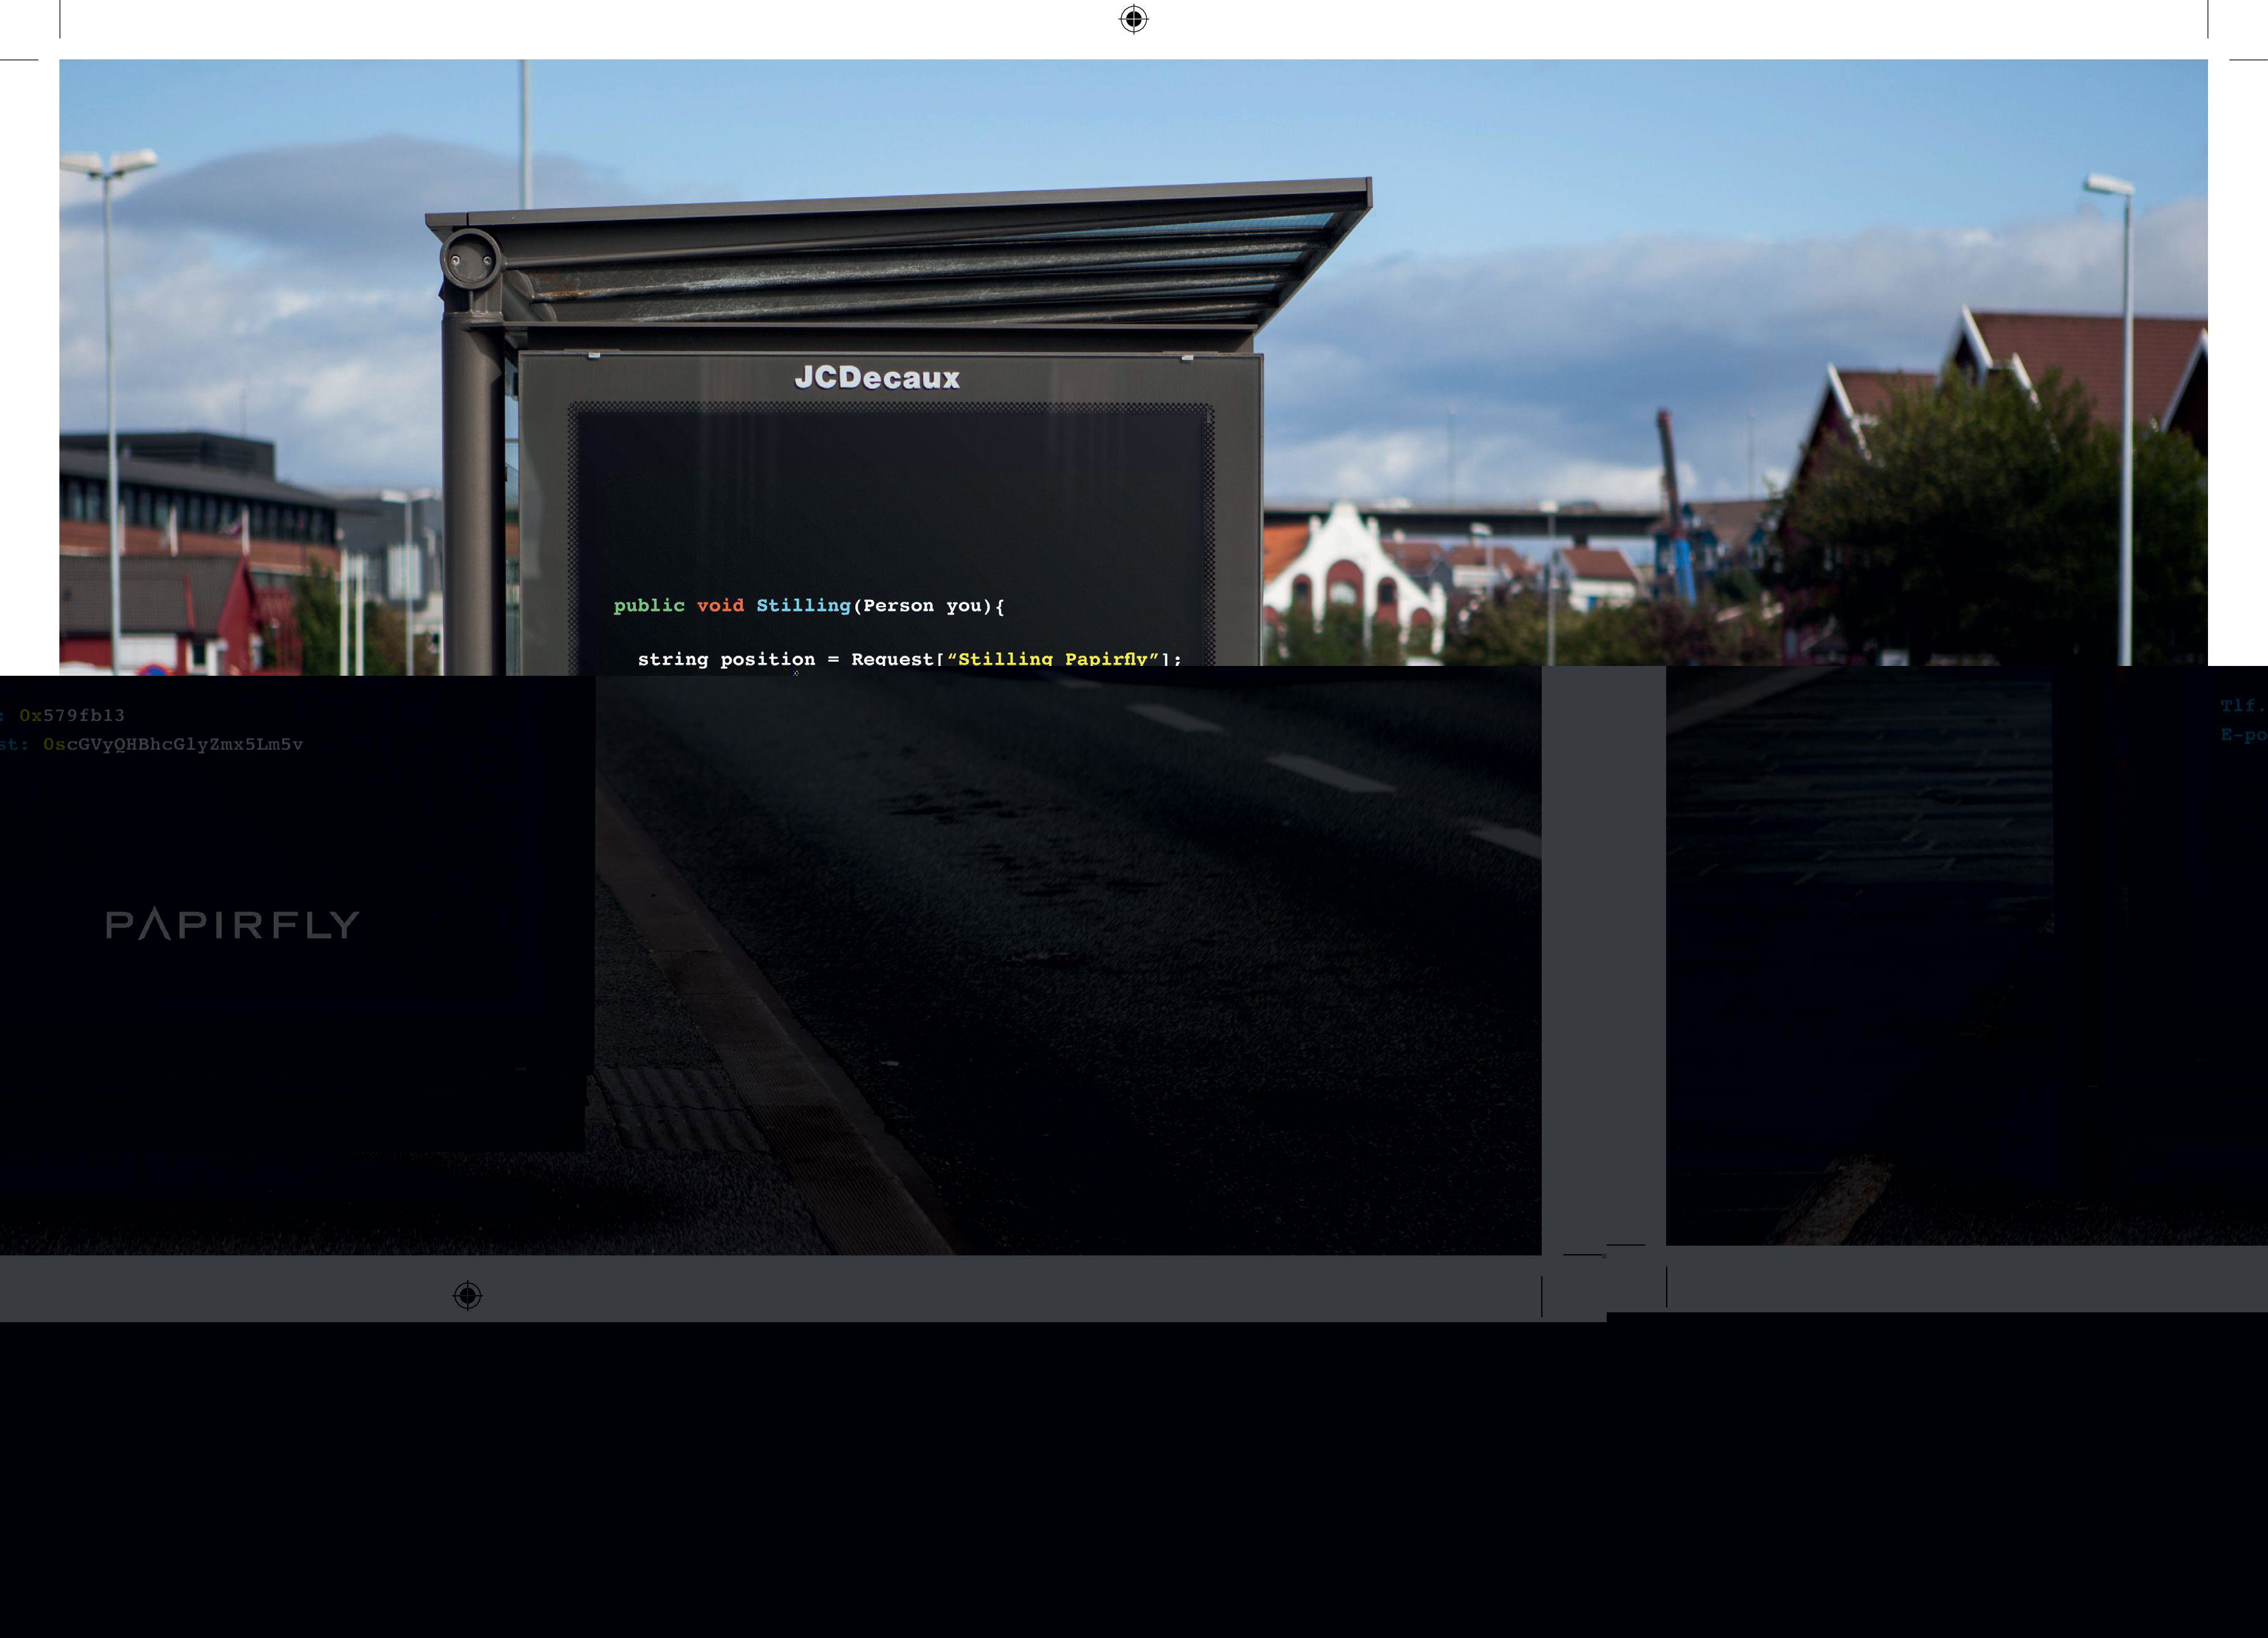Image resolution: width=2268 pixels, height=1638 pixels.
Task: Click the orange 'void' keyword
Action: pyautogui.click(x=720, y=605)
